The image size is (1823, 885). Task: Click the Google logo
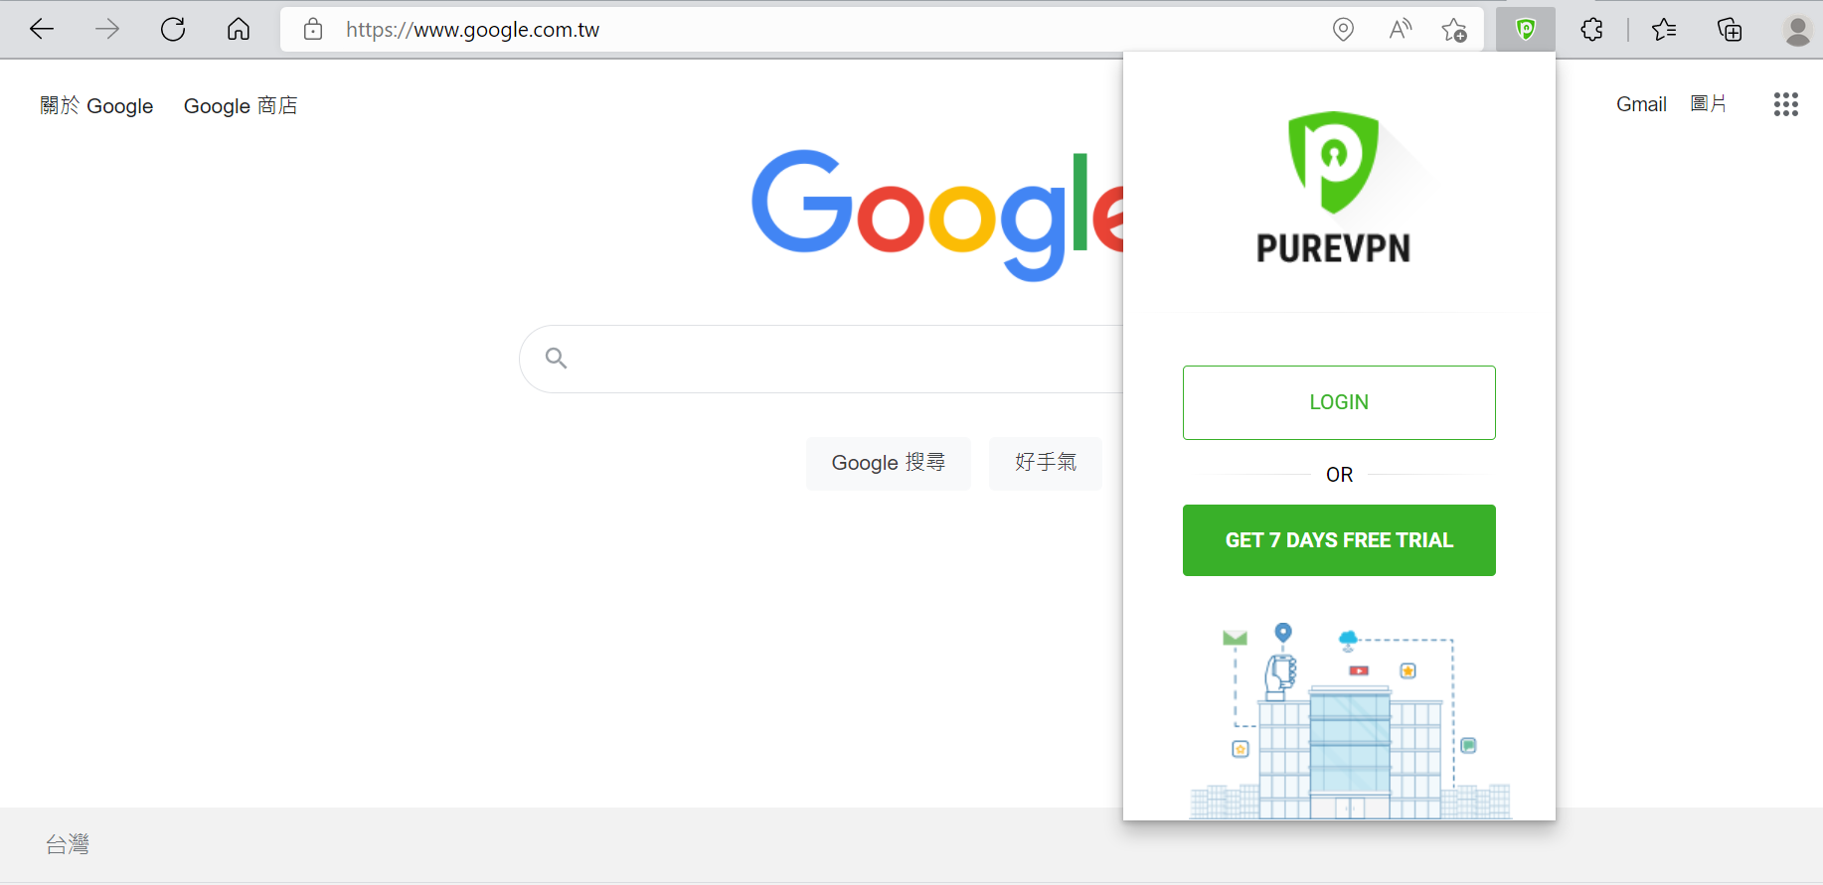coord(937,216)
